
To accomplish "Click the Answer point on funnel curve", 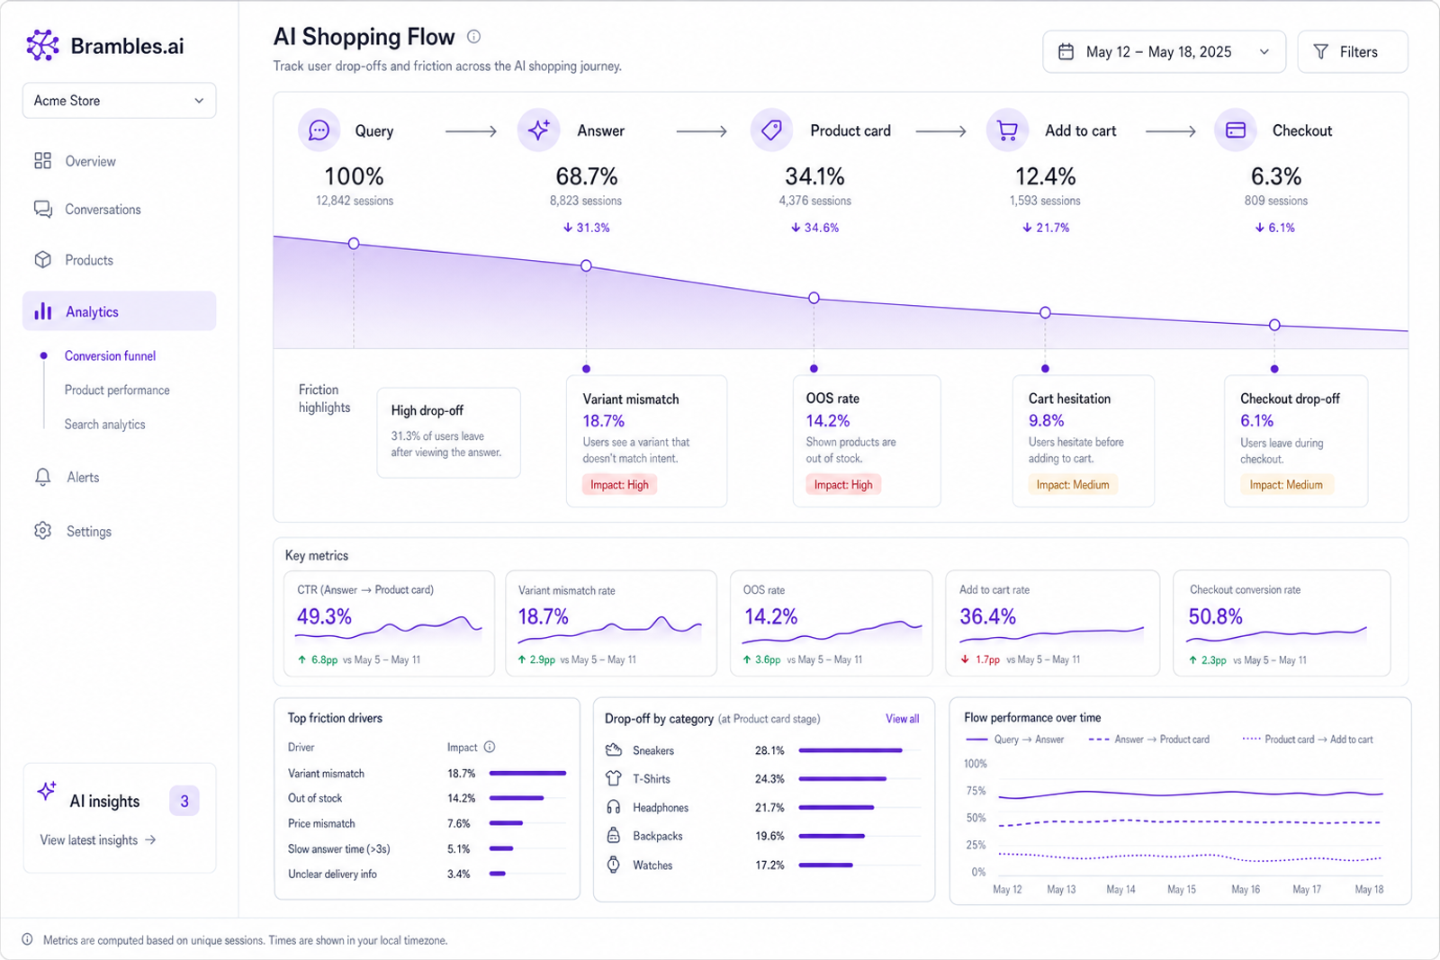I will 586,265.
